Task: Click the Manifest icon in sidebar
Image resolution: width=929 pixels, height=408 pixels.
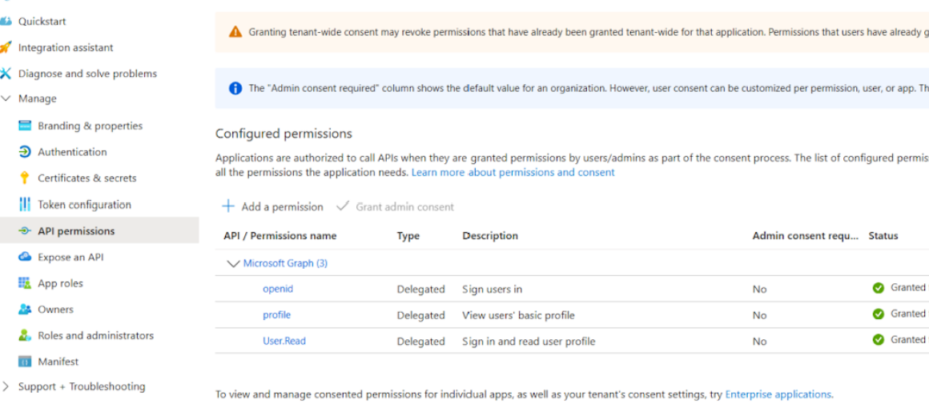Action: point(25,362)
